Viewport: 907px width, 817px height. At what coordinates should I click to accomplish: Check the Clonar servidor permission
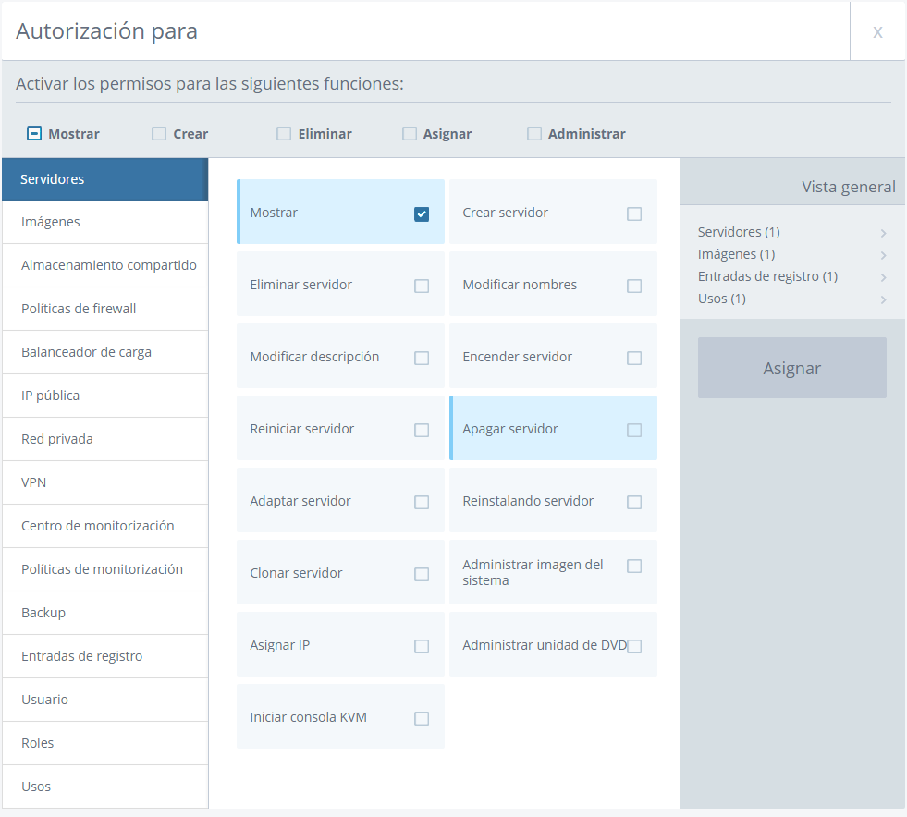tap(422, 574)
